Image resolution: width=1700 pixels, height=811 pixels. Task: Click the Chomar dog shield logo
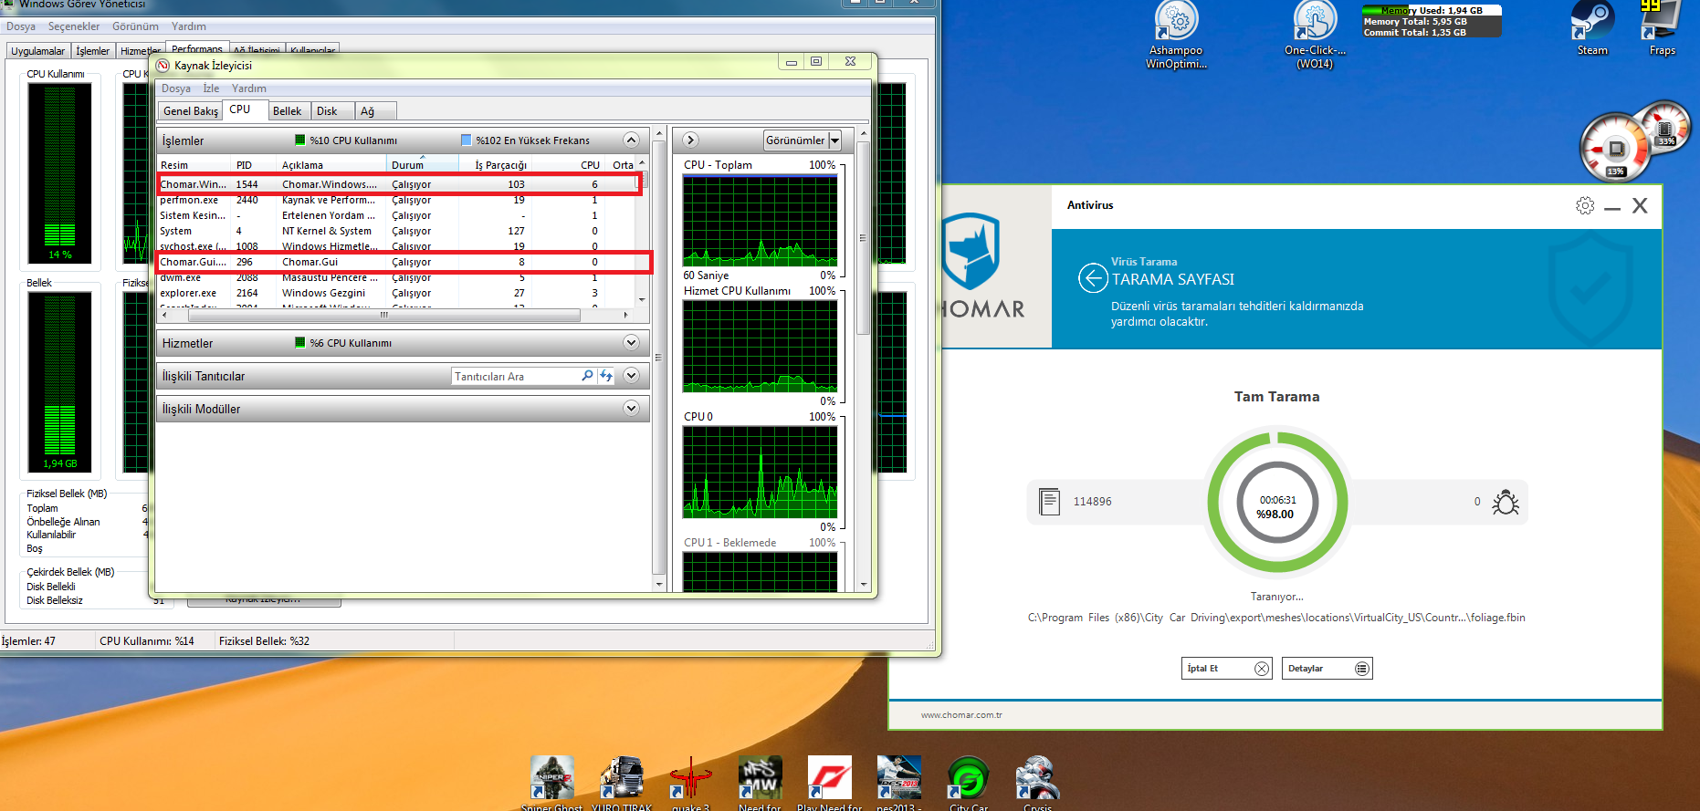click(x=971, y=251)
